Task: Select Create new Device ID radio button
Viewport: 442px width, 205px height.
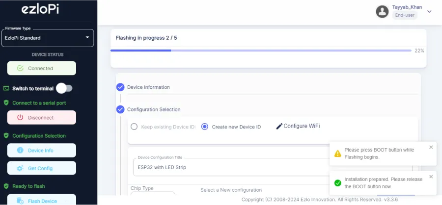Action: pyautogui.click(x=205, y=127)
